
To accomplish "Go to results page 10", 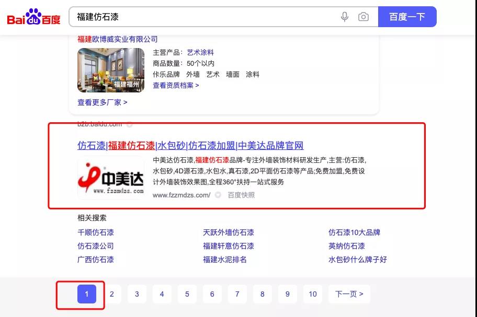I will point(313,294).
